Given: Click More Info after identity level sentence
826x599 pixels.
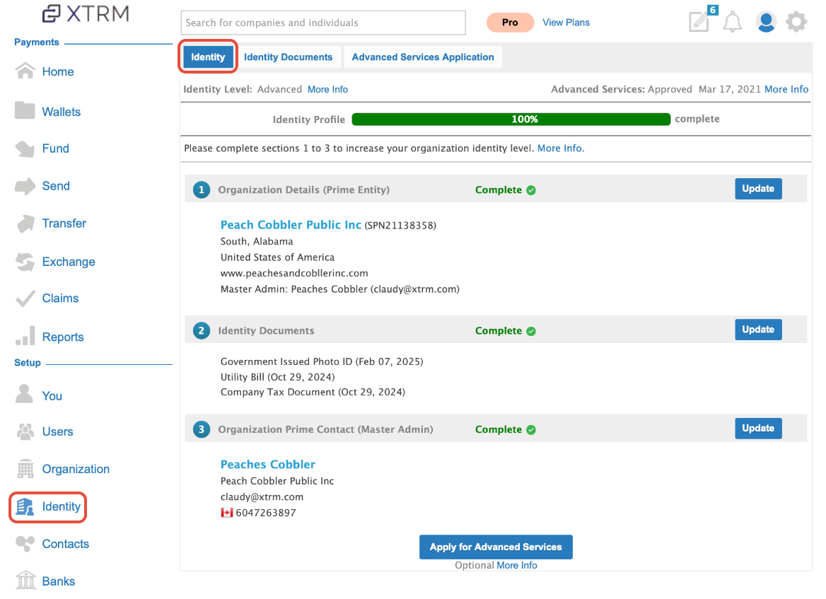Looking at the screenshot, I should (561, 148).
